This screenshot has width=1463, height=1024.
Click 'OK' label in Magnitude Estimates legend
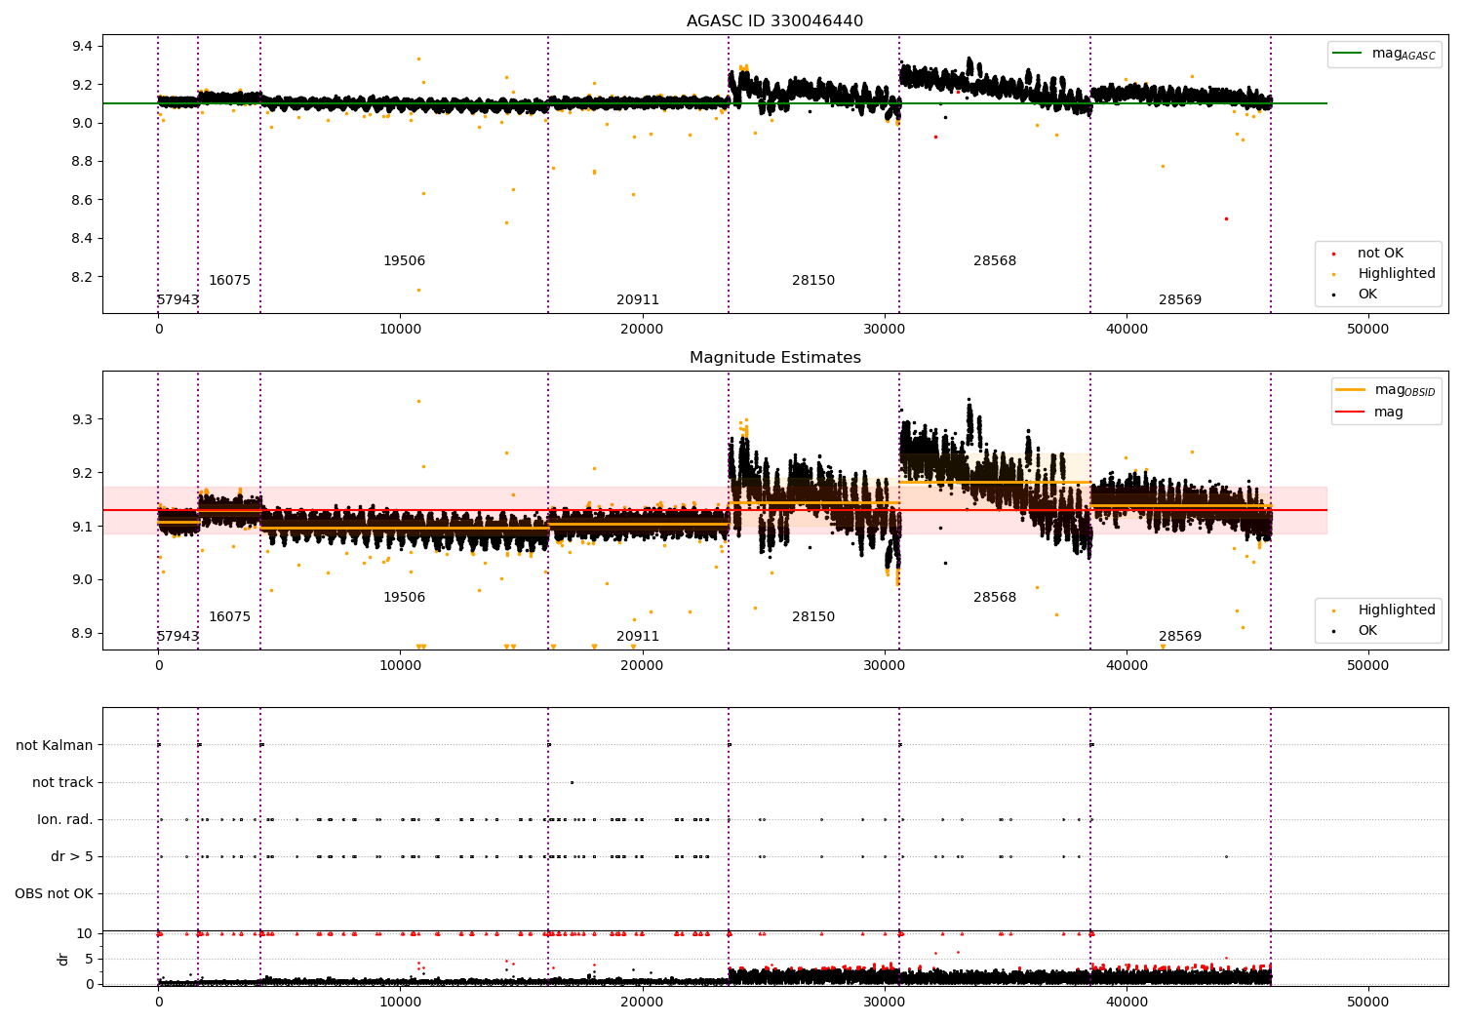tap(1367, 631)
